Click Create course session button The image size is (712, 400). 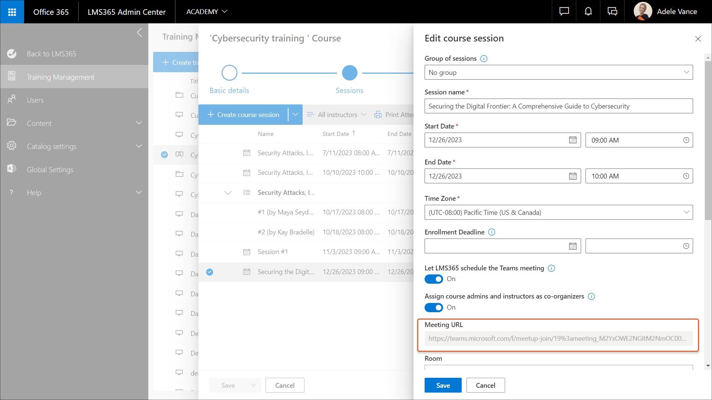(x=243, y=115)
